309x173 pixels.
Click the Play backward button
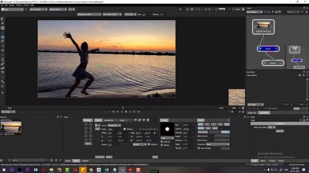tap(122, 111)
